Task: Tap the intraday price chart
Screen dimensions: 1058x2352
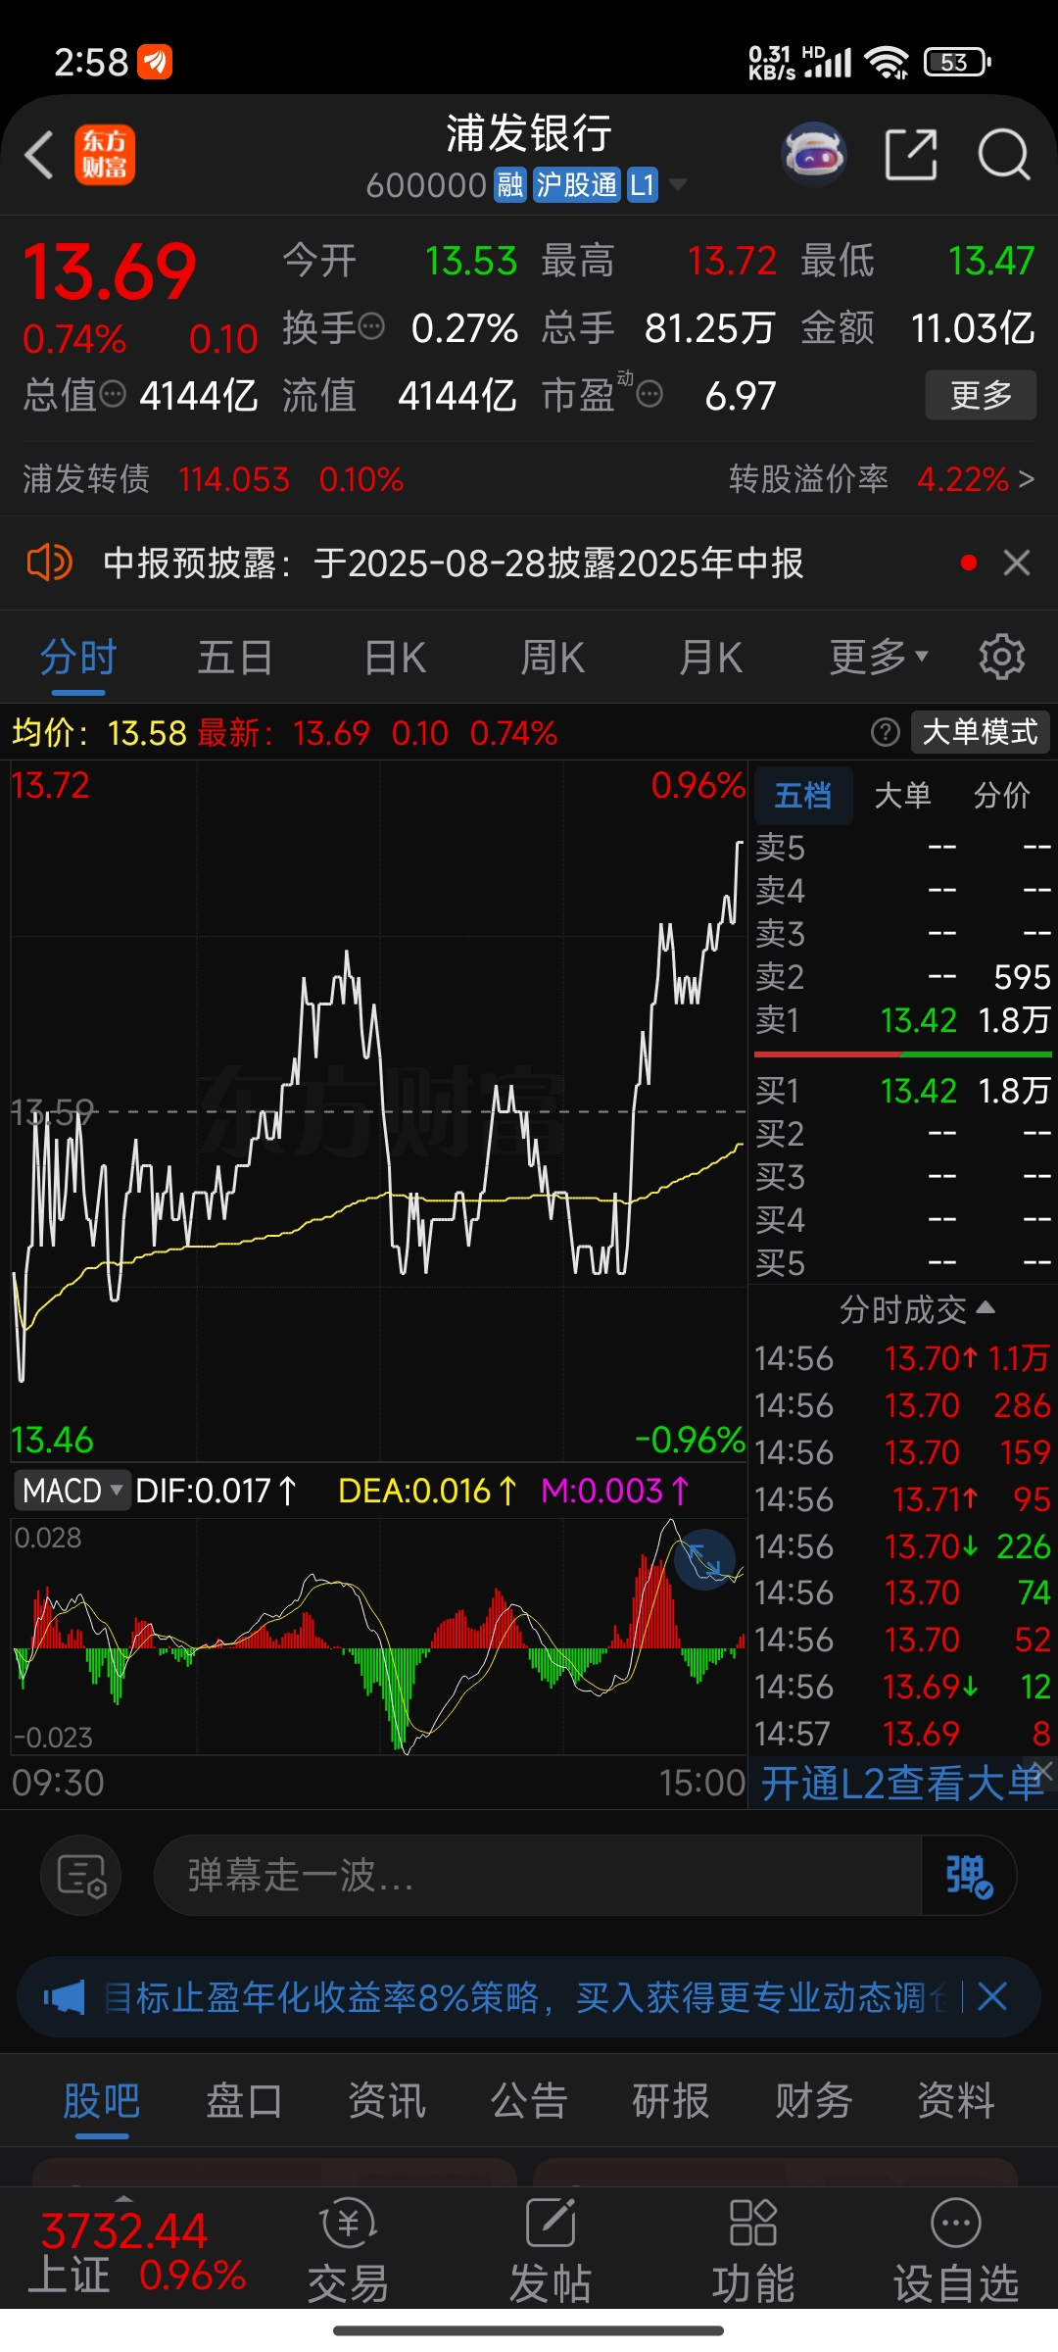Action: coord(378,1110)
